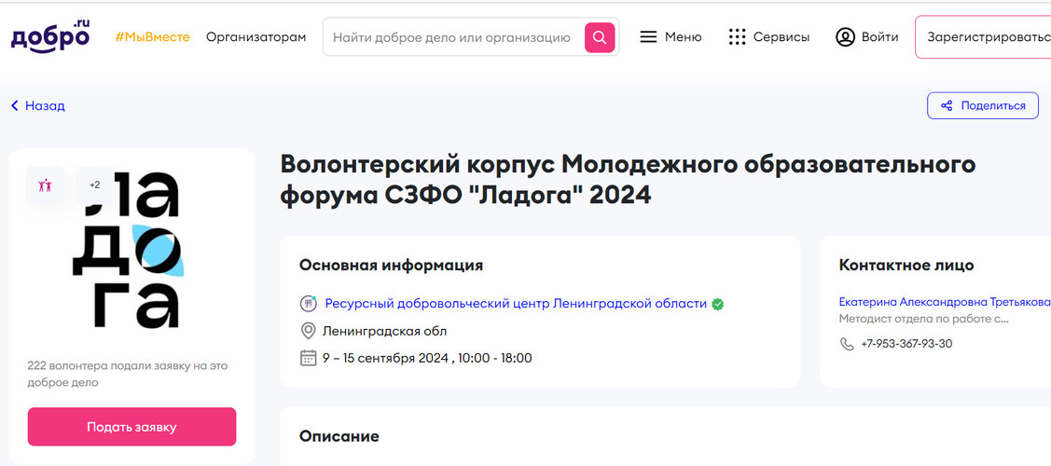1051x466 pixels.
Task: Open the hamburger Меню icon
Action: coord(648,37)
